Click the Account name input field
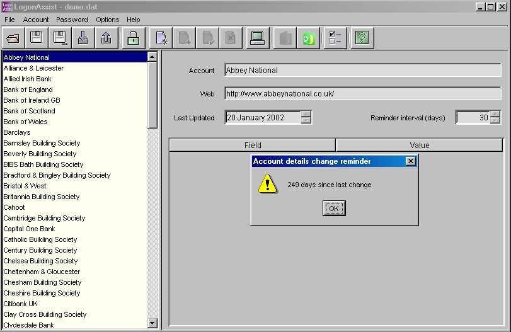This screenshot has height=332, width=511. [x=363, y=71]
